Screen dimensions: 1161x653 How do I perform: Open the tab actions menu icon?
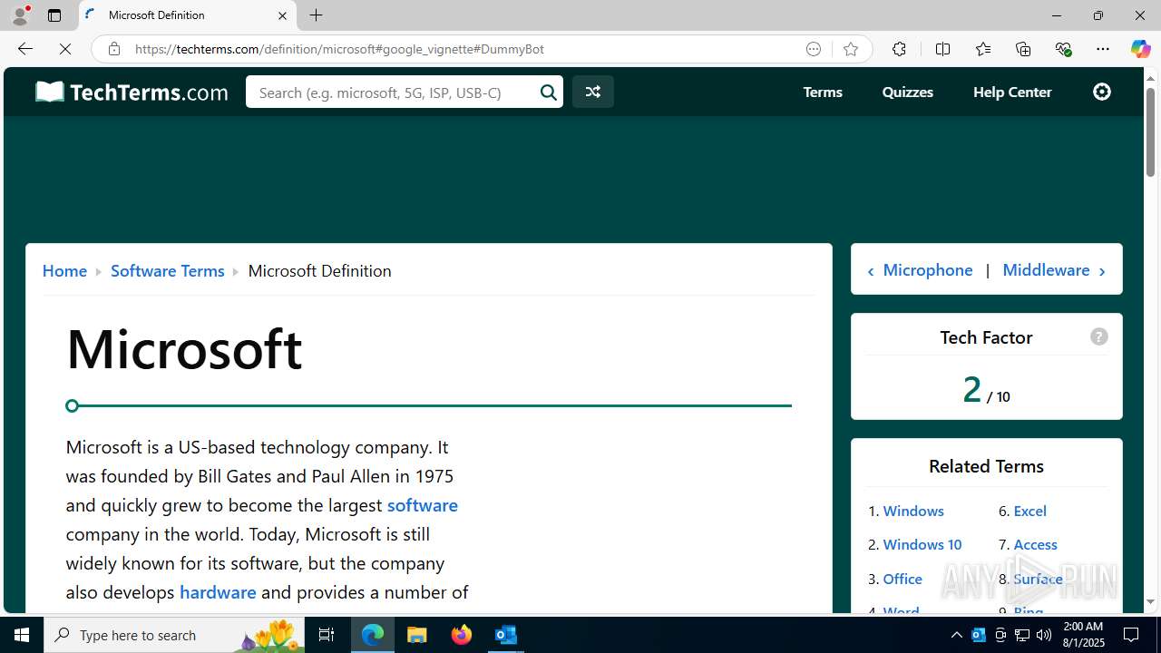click(x=54, y=15)
